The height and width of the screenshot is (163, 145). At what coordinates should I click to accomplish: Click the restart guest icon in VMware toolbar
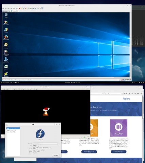(x=26, y=8)
